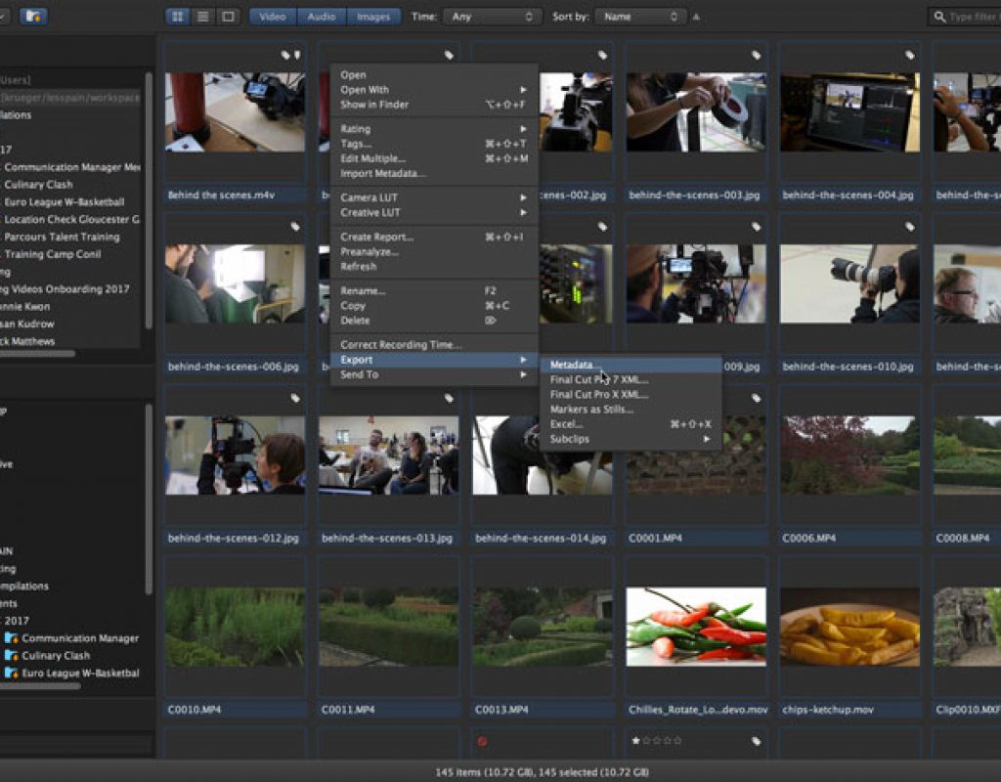Choose Open from context menu
Screen dimensions: 1001x782
coord(434,74)
